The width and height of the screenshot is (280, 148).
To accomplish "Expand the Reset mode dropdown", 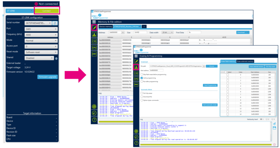I will 41,52.
